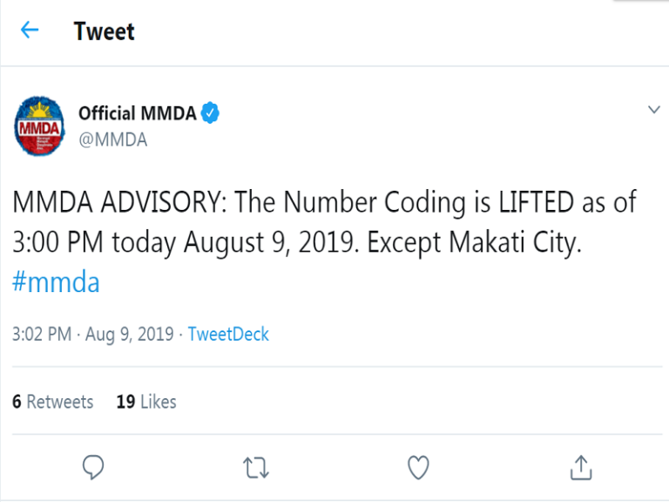Share the tweet via upload arrow icon
The height and width of the screenshot is (502, 669).
pyautogui.click(x=581, y=467)
